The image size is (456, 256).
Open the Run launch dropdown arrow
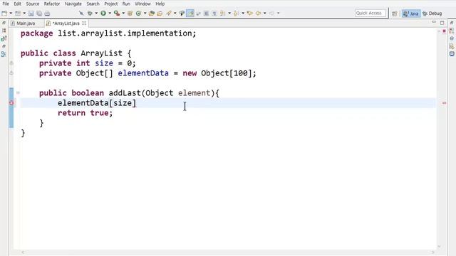(110, 14)
